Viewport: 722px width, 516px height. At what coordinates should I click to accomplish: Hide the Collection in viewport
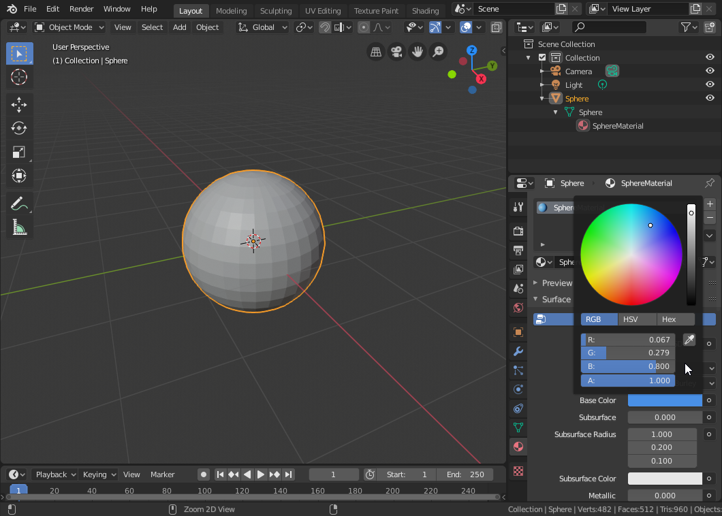point(710,58)
